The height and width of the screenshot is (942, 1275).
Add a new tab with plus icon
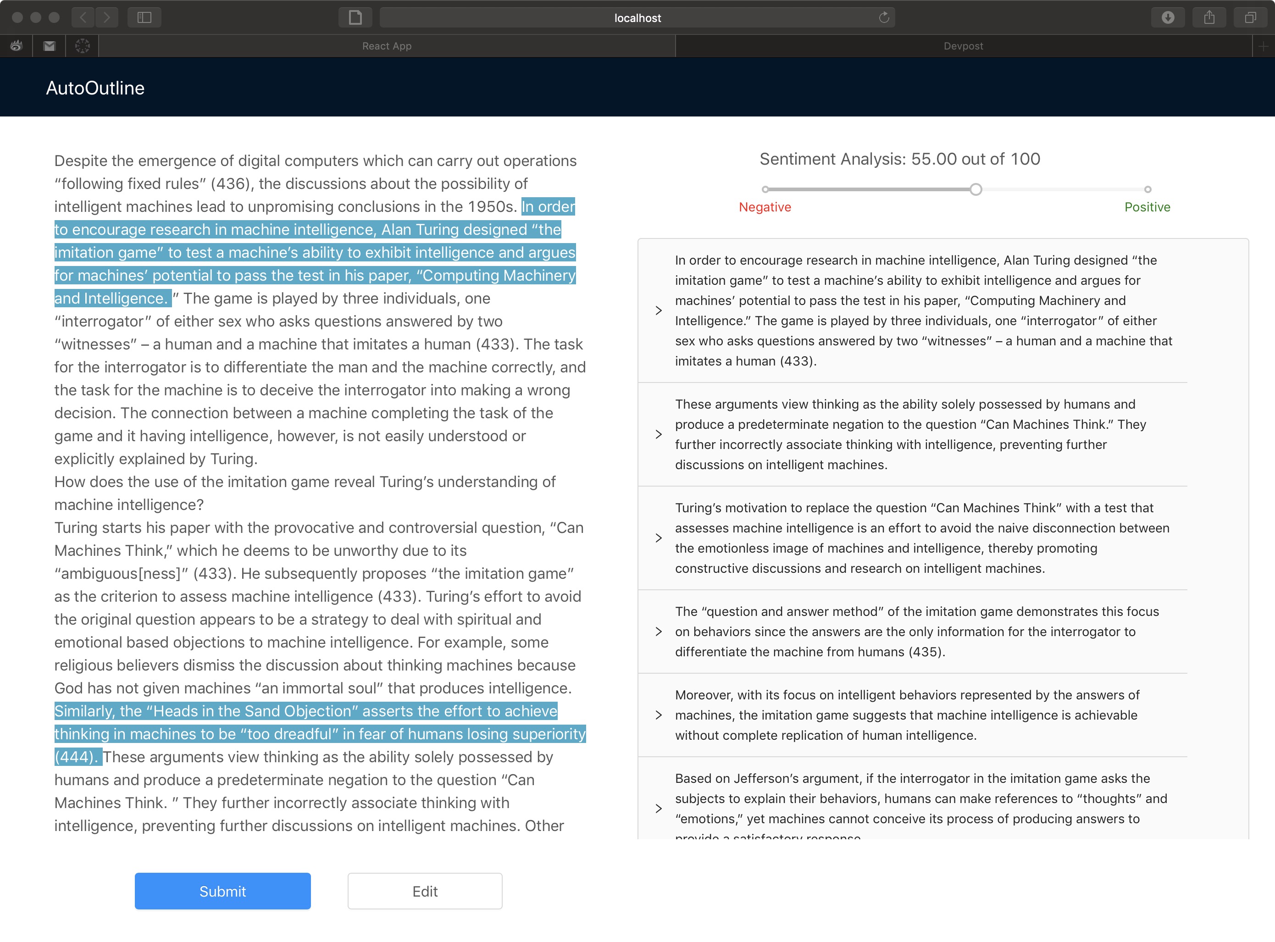click(x=1263, y=46)
